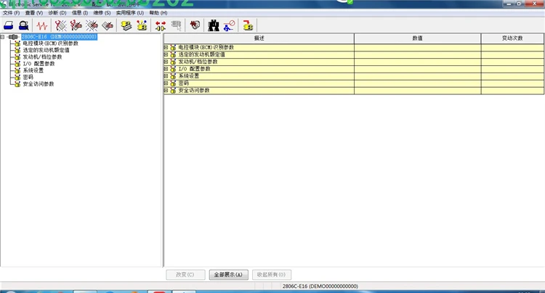Click the binoculars Find icon
545x293 pixels.
pyautogui.click(x=214, y=25)
